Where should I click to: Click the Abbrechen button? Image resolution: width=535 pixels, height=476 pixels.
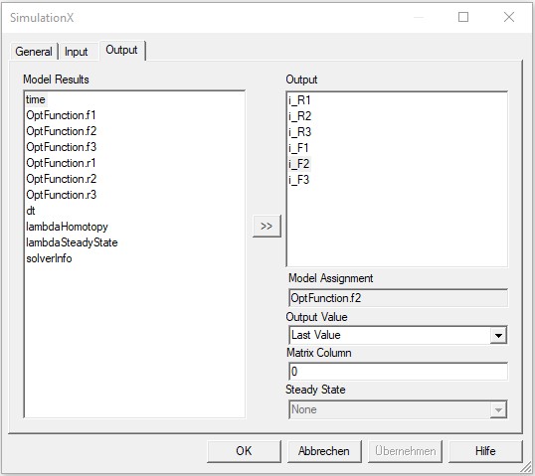pos(324,451)
